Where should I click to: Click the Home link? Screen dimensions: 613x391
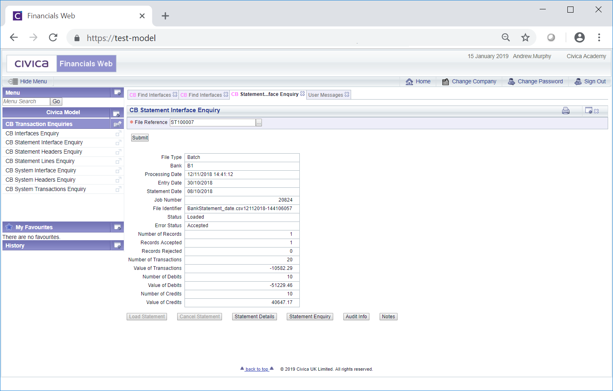[423, 81]
